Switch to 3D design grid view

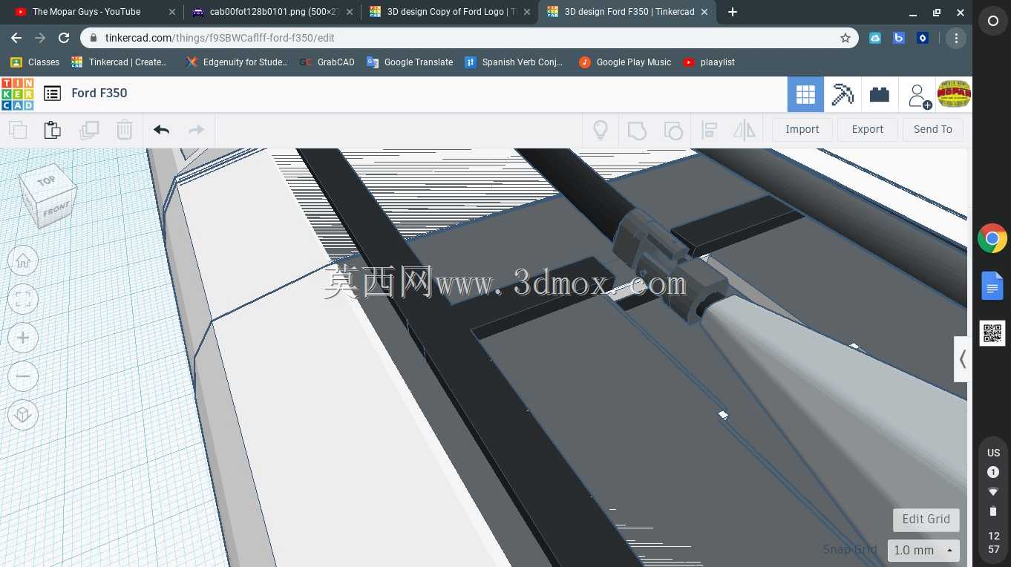click(805, 94)
